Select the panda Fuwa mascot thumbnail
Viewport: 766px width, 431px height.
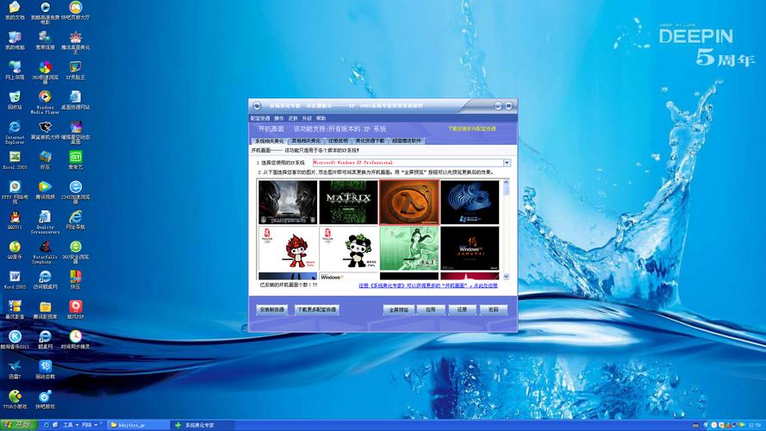pyautogui.click(x=348, y=248)
